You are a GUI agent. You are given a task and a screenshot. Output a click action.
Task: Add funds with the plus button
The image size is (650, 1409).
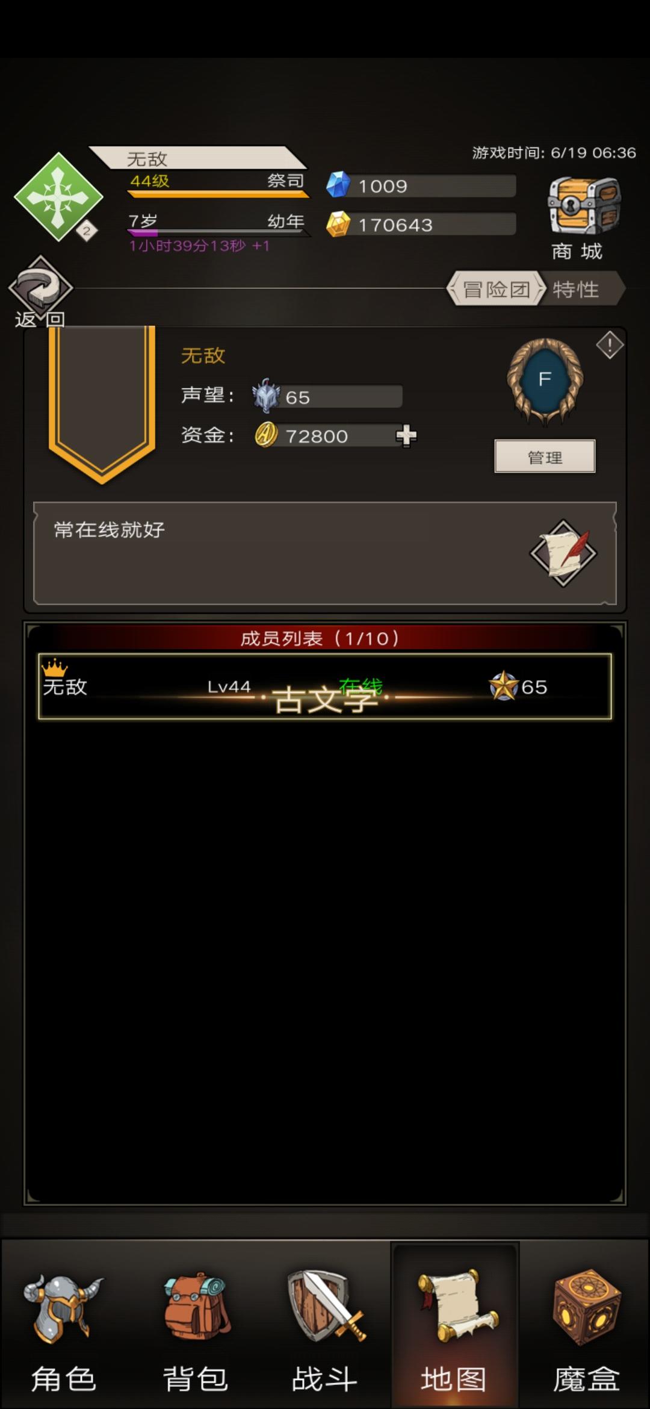click(x=406, y=435)
